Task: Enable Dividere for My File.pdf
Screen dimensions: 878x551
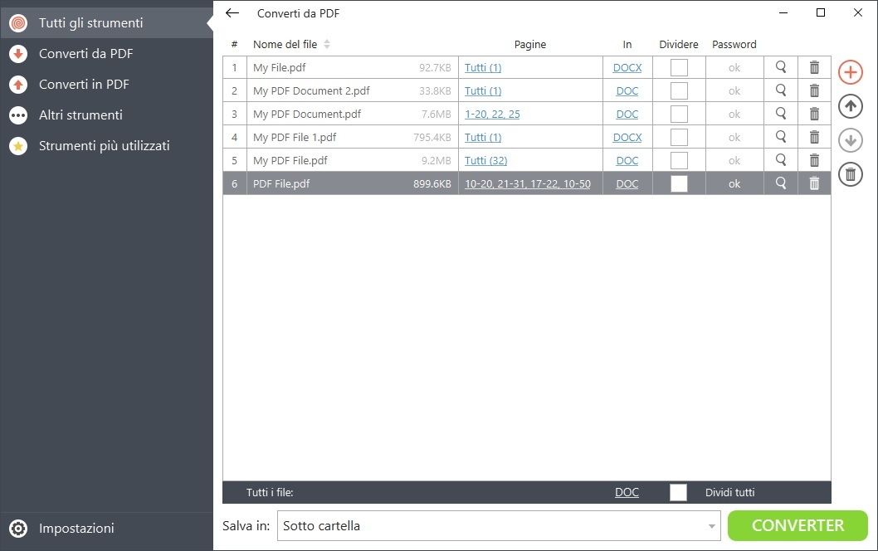Action: tap(678, 67)
